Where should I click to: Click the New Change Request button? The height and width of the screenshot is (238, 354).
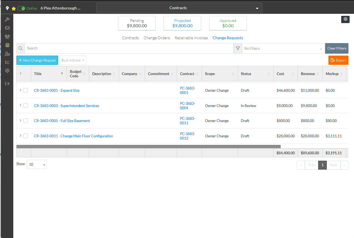[x=37, y=60]
